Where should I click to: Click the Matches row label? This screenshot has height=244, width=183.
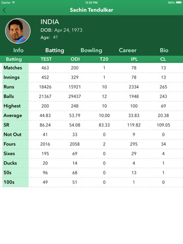tap(13, 68)
